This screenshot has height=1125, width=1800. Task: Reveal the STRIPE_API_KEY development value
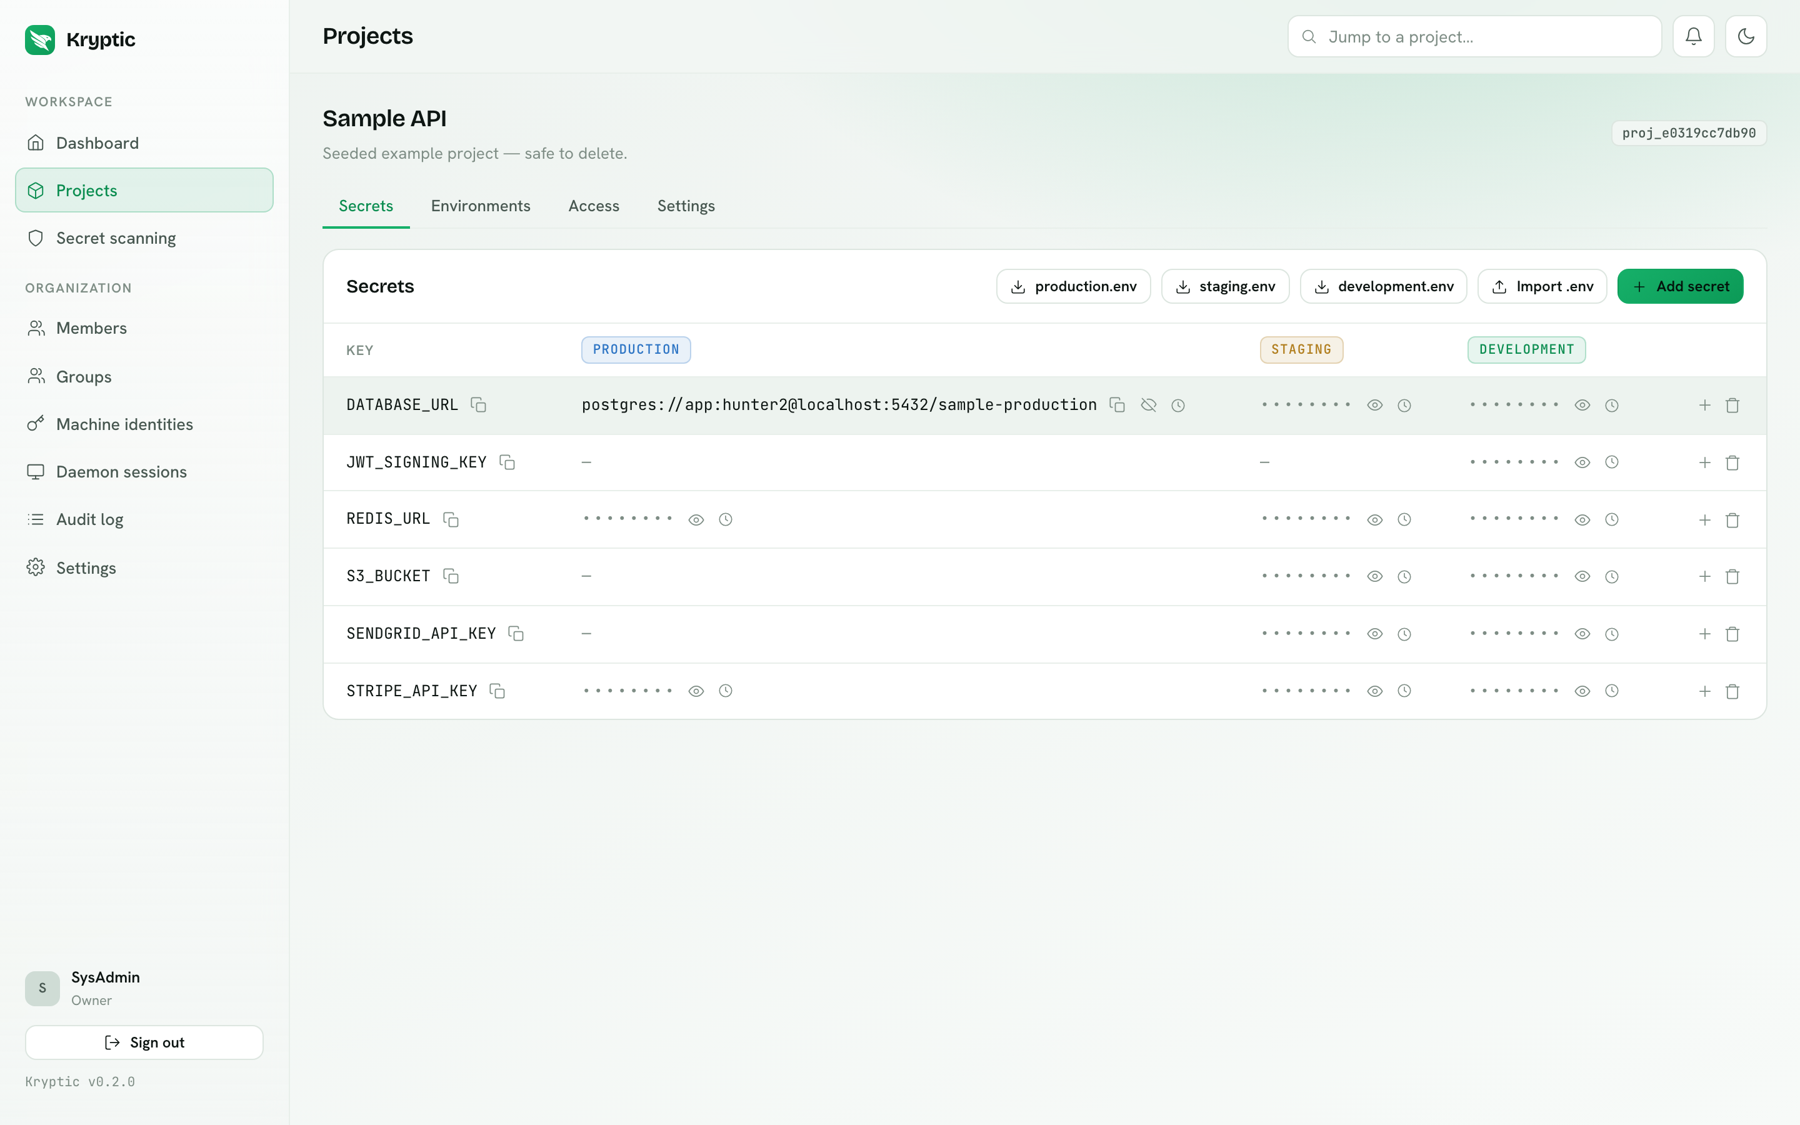[1582, 691]
